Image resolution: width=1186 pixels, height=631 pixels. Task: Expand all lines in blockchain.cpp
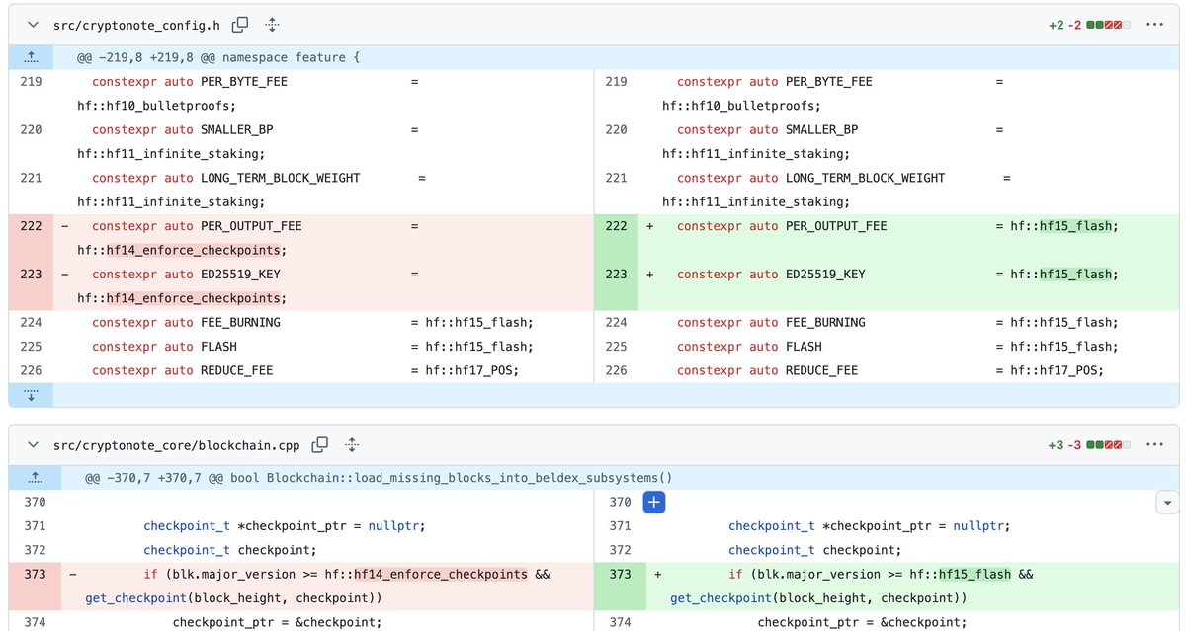[351, 444]
